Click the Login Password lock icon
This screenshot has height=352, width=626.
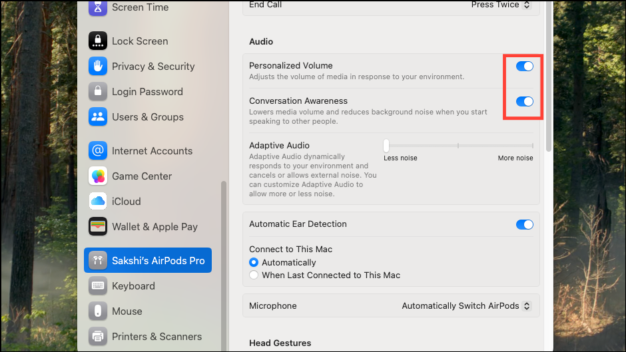98,91
